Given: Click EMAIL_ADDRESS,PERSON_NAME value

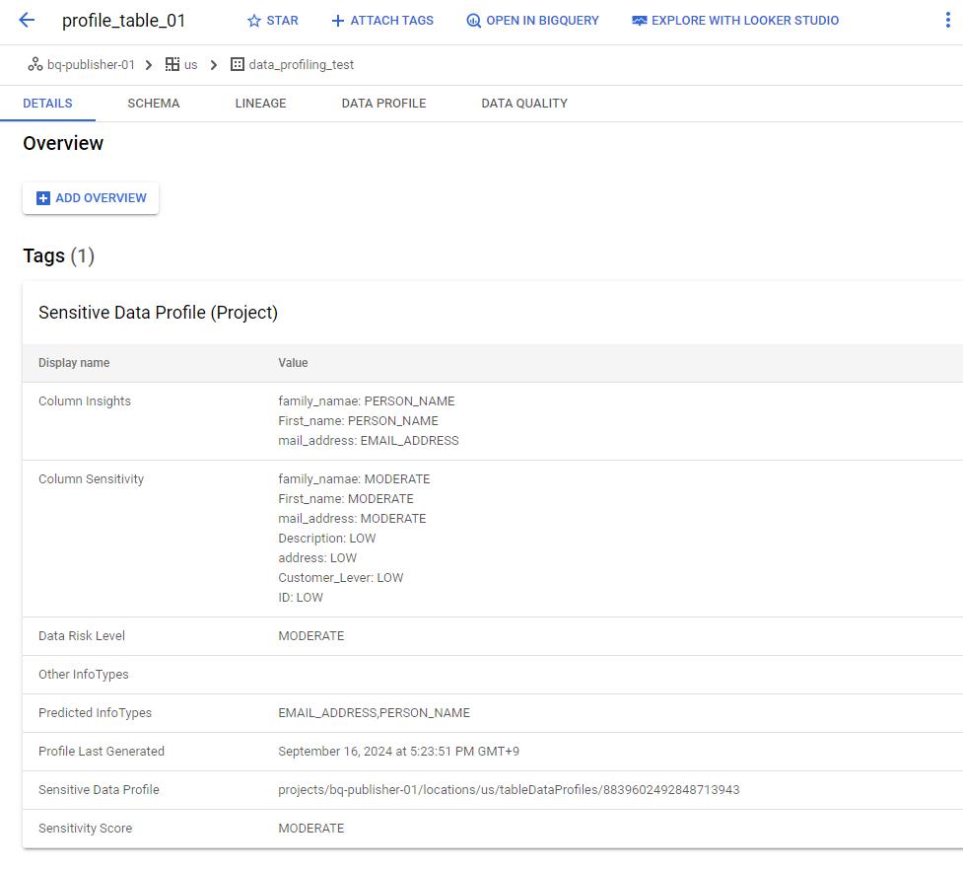Looking at the screenshot, I should [x=374, y=713].
